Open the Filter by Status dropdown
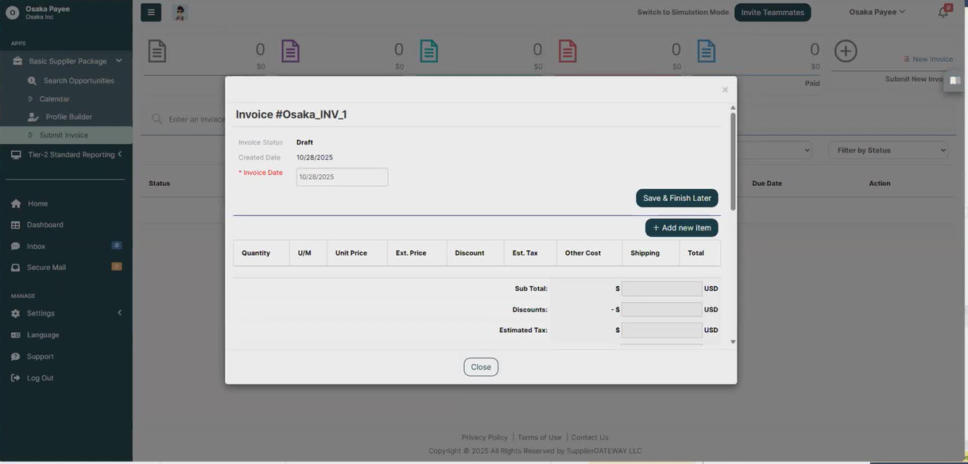The height and width of the screenshot is (464, 968). tap(888, 150)
